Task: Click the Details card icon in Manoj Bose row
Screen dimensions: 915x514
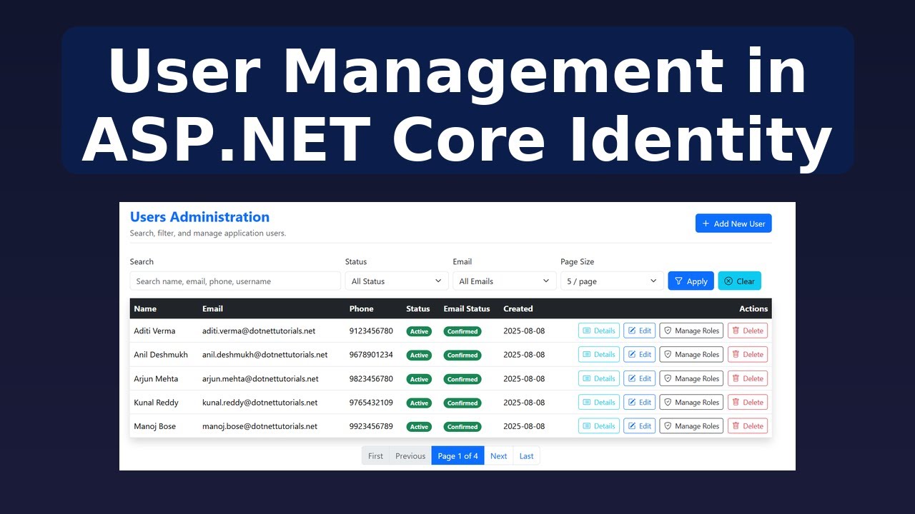Action: pyautogui.click(x=587, y=426)
